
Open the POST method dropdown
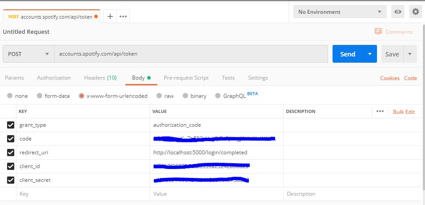[28, 54]
